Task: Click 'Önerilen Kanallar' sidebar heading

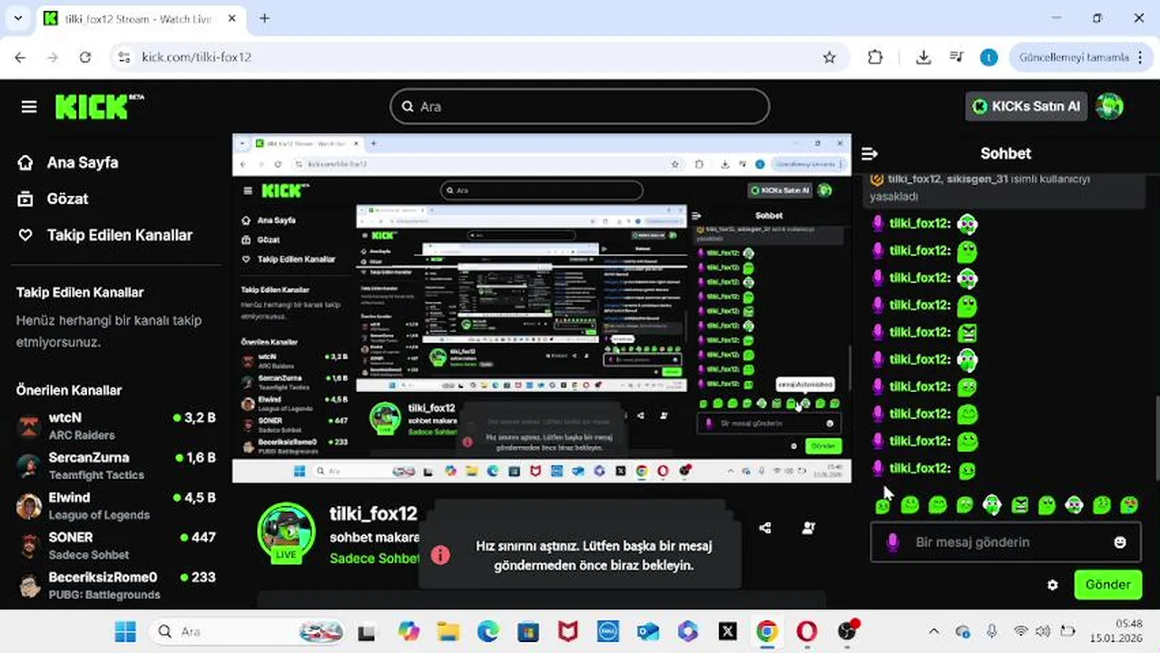Action: click(x=69, y=390)
